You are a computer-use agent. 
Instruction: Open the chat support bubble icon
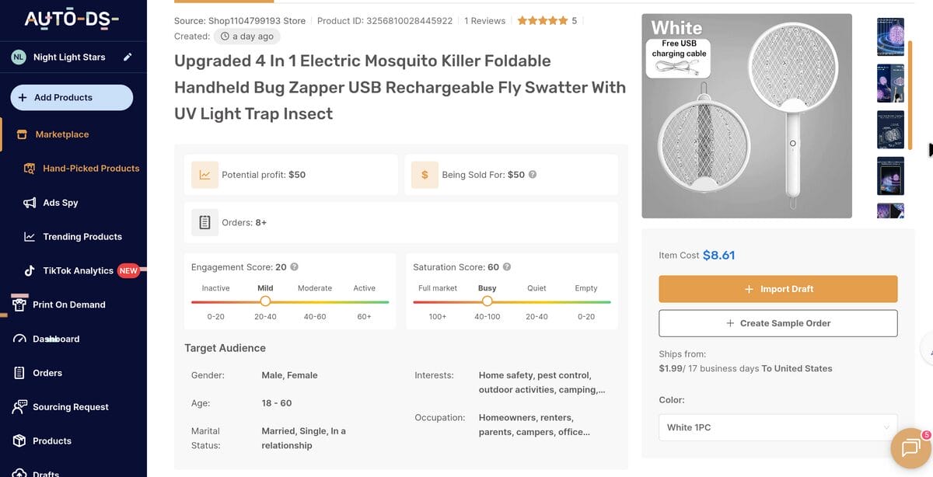[910, 447]
